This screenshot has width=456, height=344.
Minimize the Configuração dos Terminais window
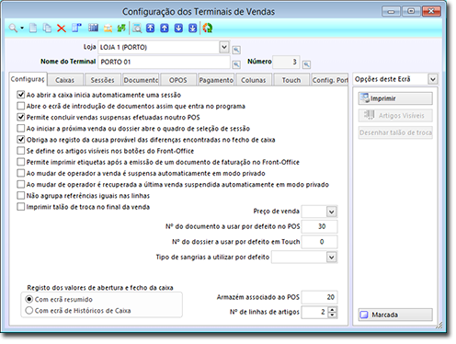tap(391, 11)
